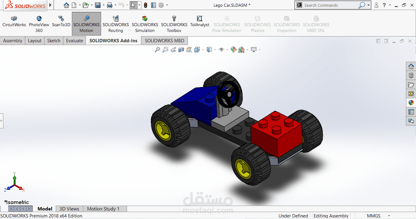This screenshot has width=416, height=219.
Task: Click Display Style icon
Action: coord(209,50)
